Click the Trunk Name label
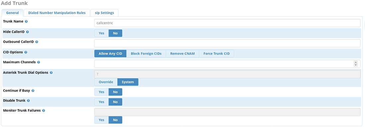The height and width of the screenshot is (132, 365). point(13,22)
